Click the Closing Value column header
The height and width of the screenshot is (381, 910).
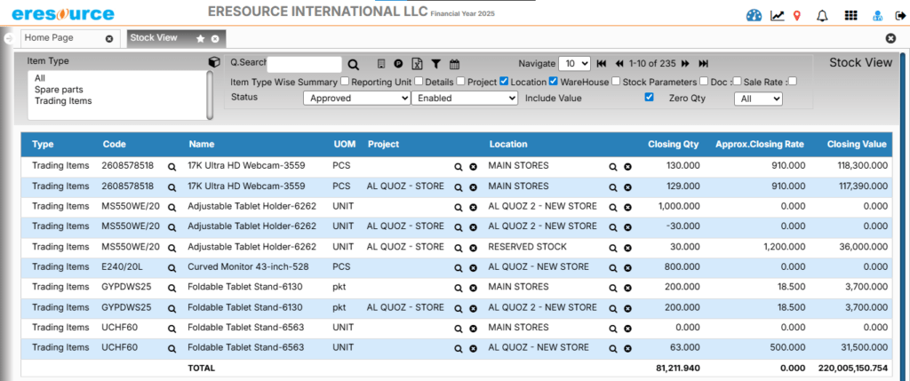click(x=857, y=145)
